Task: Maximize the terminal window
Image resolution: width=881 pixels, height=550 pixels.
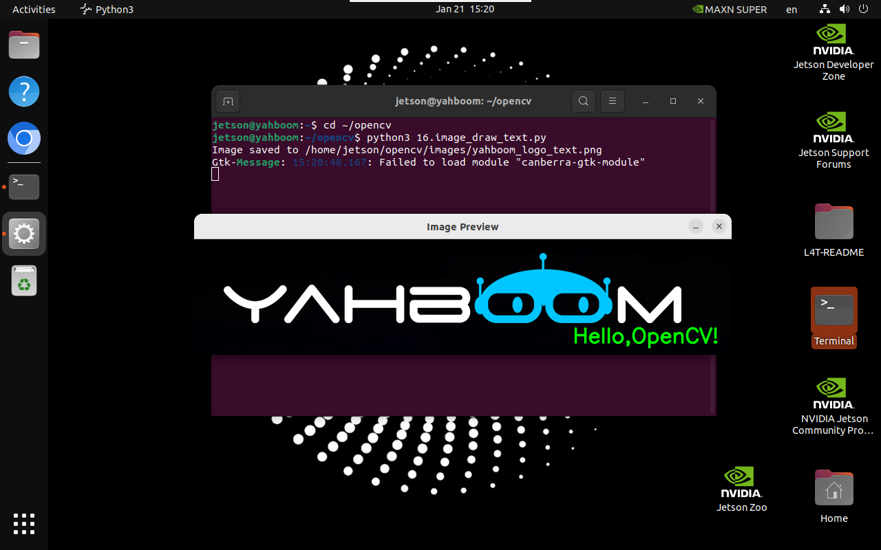Action: (673, 101)
